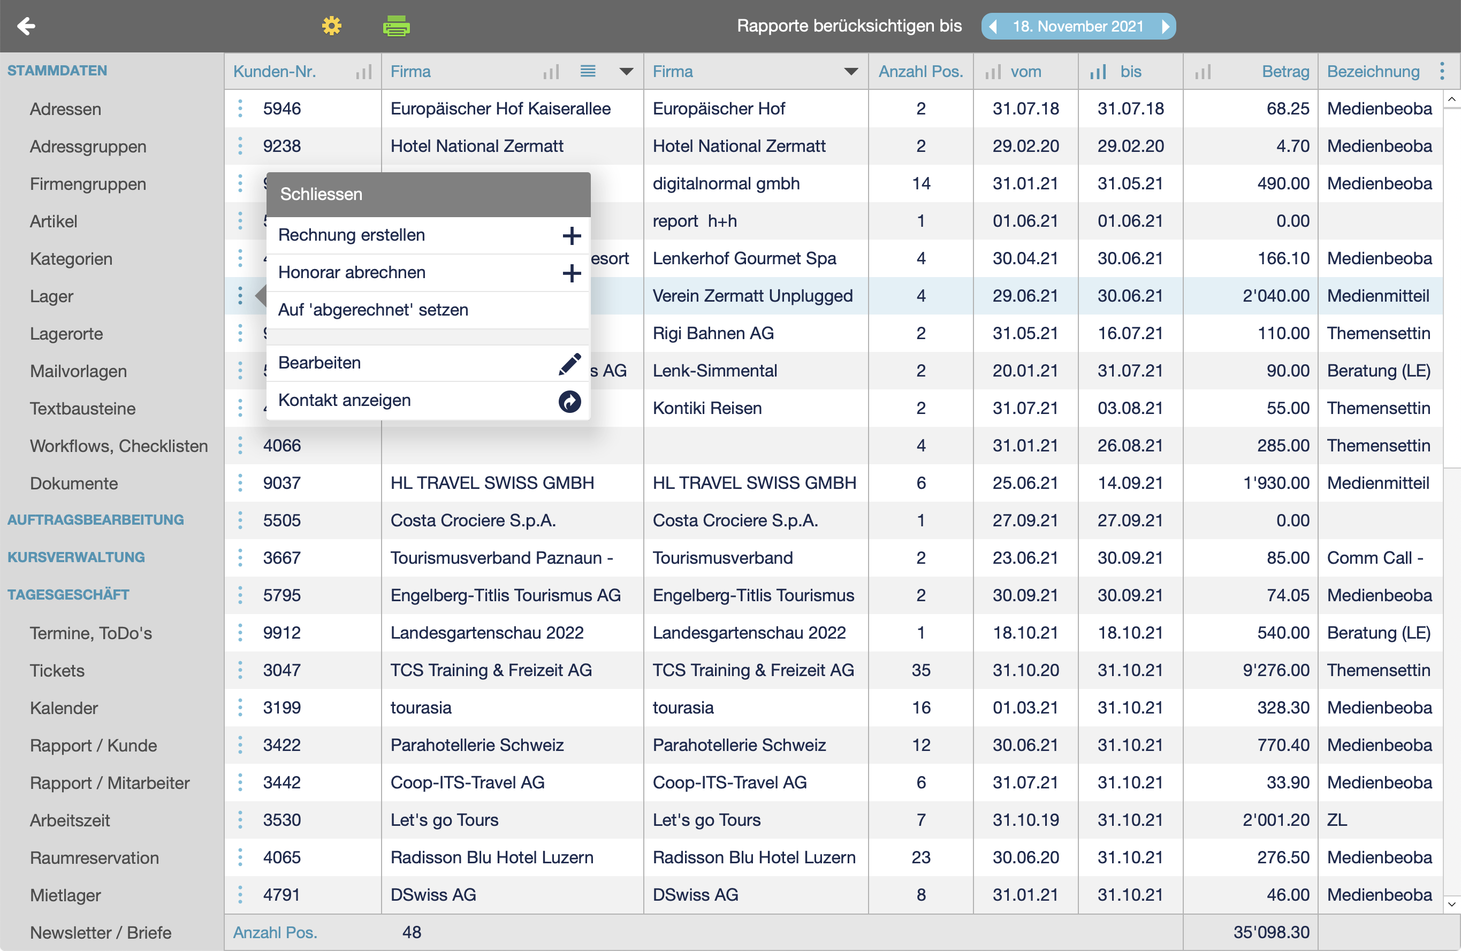Select Auf 'abgerechnet' setzen menu entry
The image size is (1461, 951).
point(429,310)
